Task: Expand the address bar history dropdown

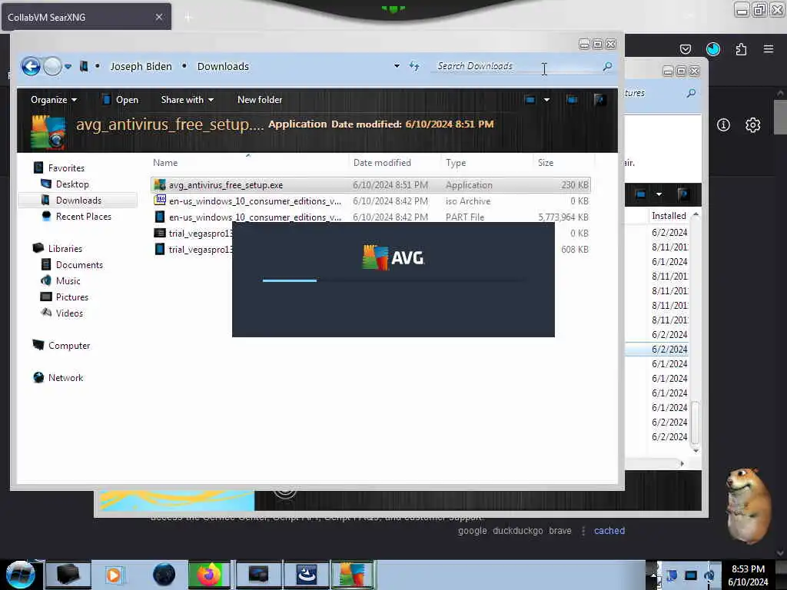Action: click(x=397, y=66)
